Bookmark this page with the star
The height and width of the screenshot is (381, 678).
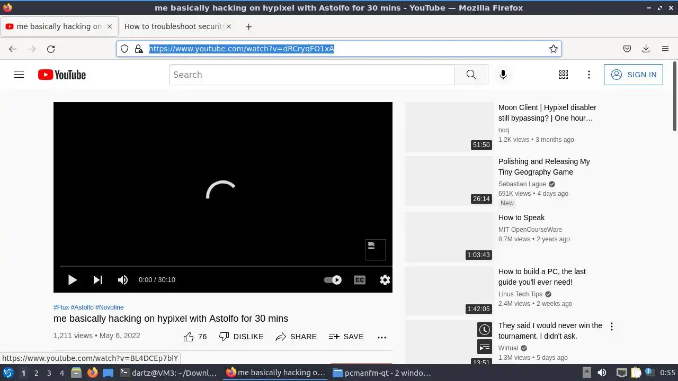tap(554, 49)
